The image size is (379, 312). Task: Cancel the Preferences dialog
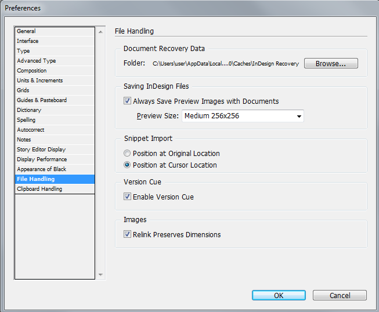pyautogui.click(x=340, y=295)
